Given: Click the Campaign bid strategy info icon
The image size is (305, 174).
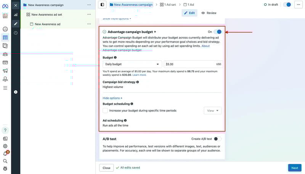Looking at the screenshot, I should (138, 82).
